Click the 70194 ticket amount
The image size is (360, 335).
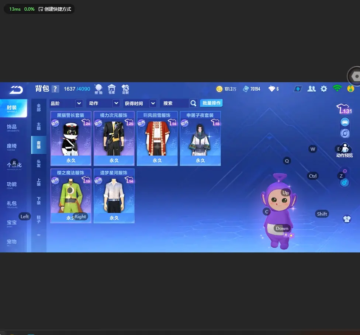[x=255, y=89]
